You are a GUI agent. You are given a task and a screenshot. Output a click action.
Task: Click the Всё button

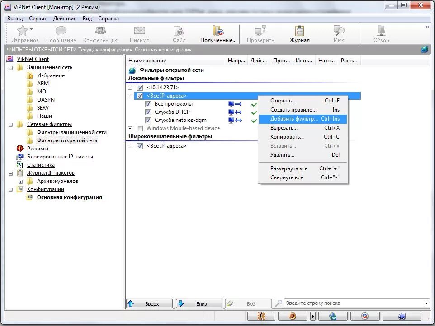point(248,303)
